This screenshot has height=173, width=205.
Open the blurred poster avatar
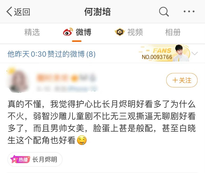point(17,80)
